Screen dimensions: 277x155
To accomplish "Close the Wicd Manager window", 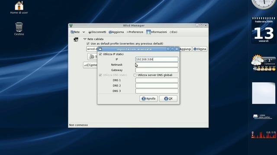I will coord(206,25).
